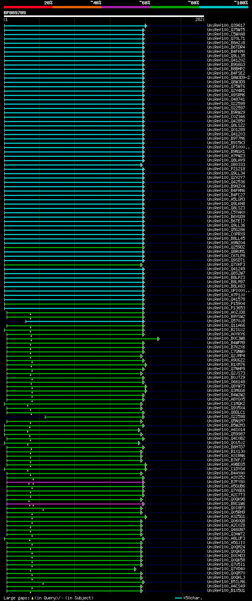Image resolution: width=252 pixels, height=601 pixels.
Task: Open hit UniRef100_Q8W3D9-2
Action: (228, 78)
